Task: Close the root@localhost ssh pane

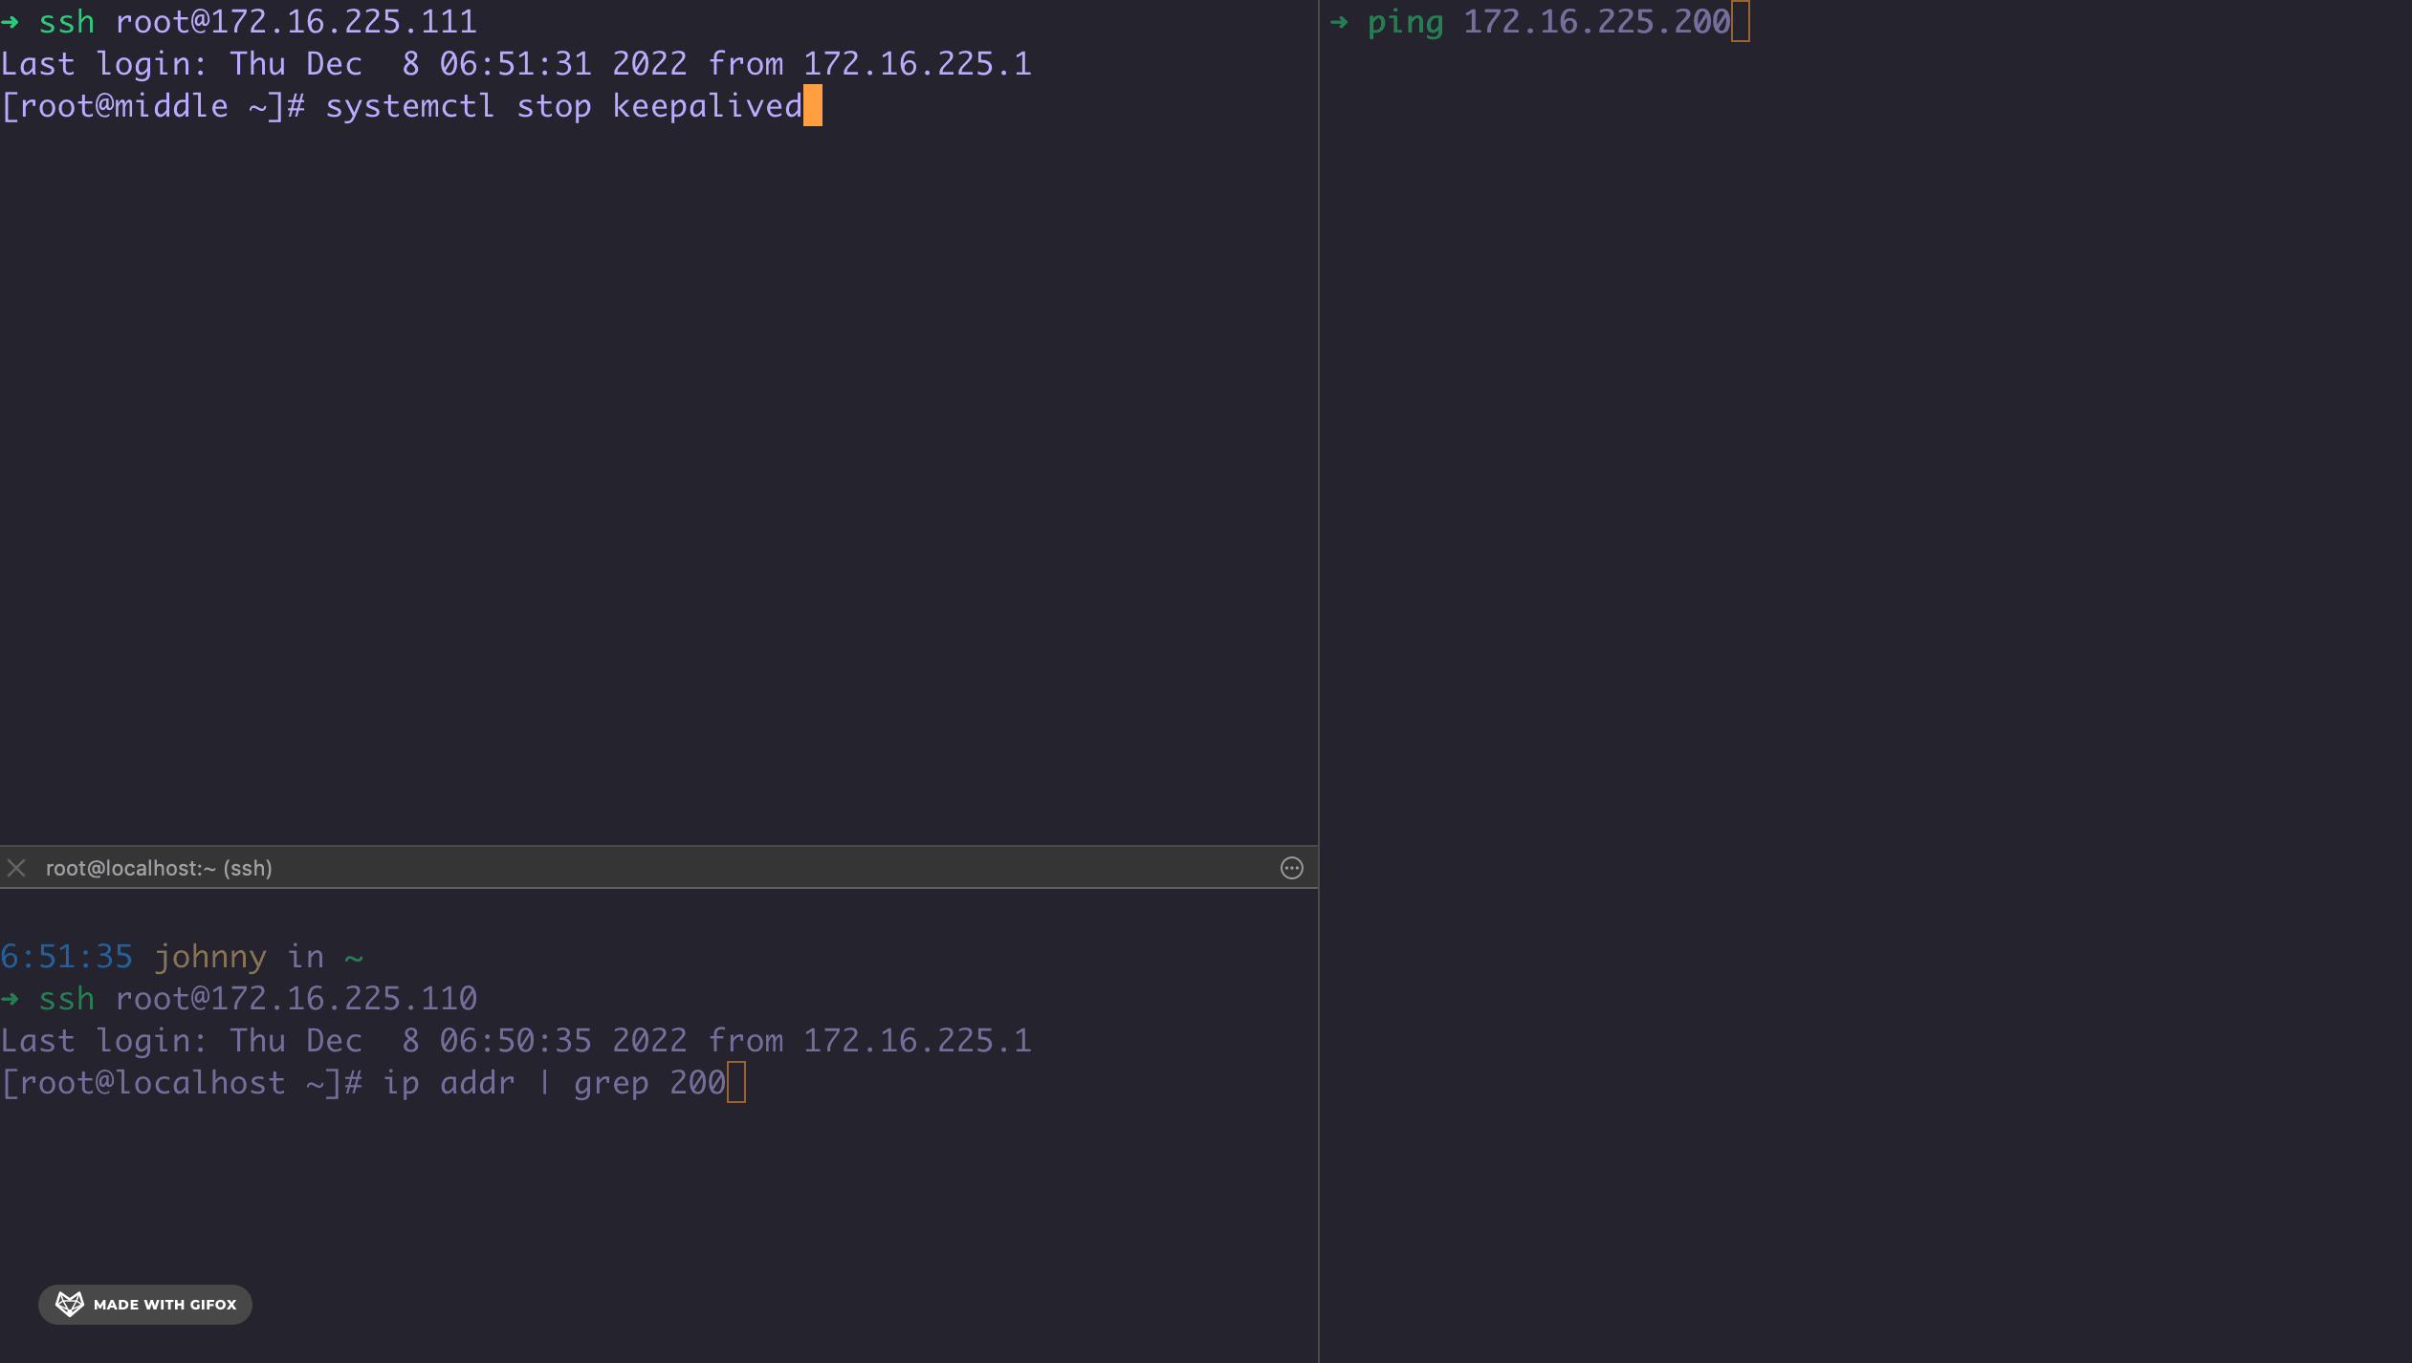Action: point(16,868)
